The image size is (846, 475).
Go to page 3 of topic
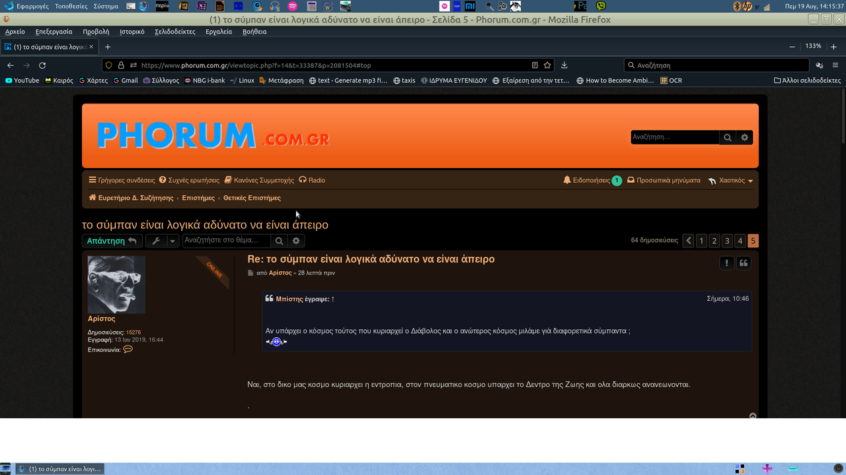click(727, 241)
